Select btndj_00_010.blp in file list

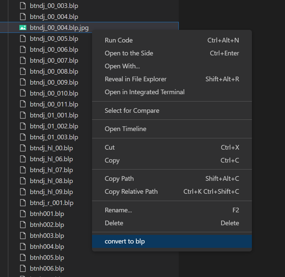(x=54, y=93)
